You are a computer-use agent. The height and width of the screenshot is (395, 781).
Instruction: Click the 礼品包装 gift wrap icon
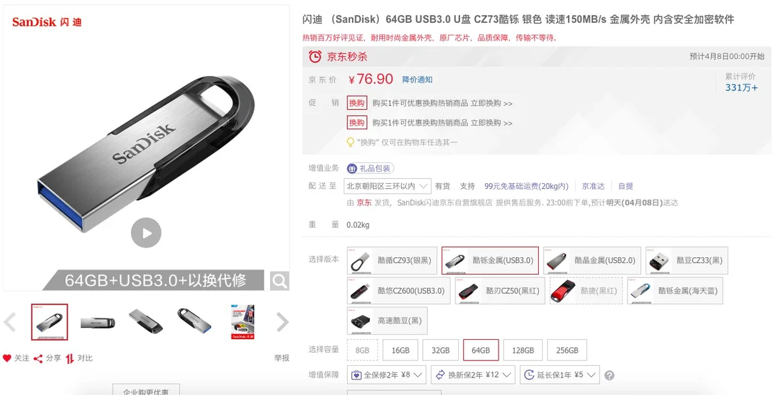pyautogui.click(x=352, y=168)
